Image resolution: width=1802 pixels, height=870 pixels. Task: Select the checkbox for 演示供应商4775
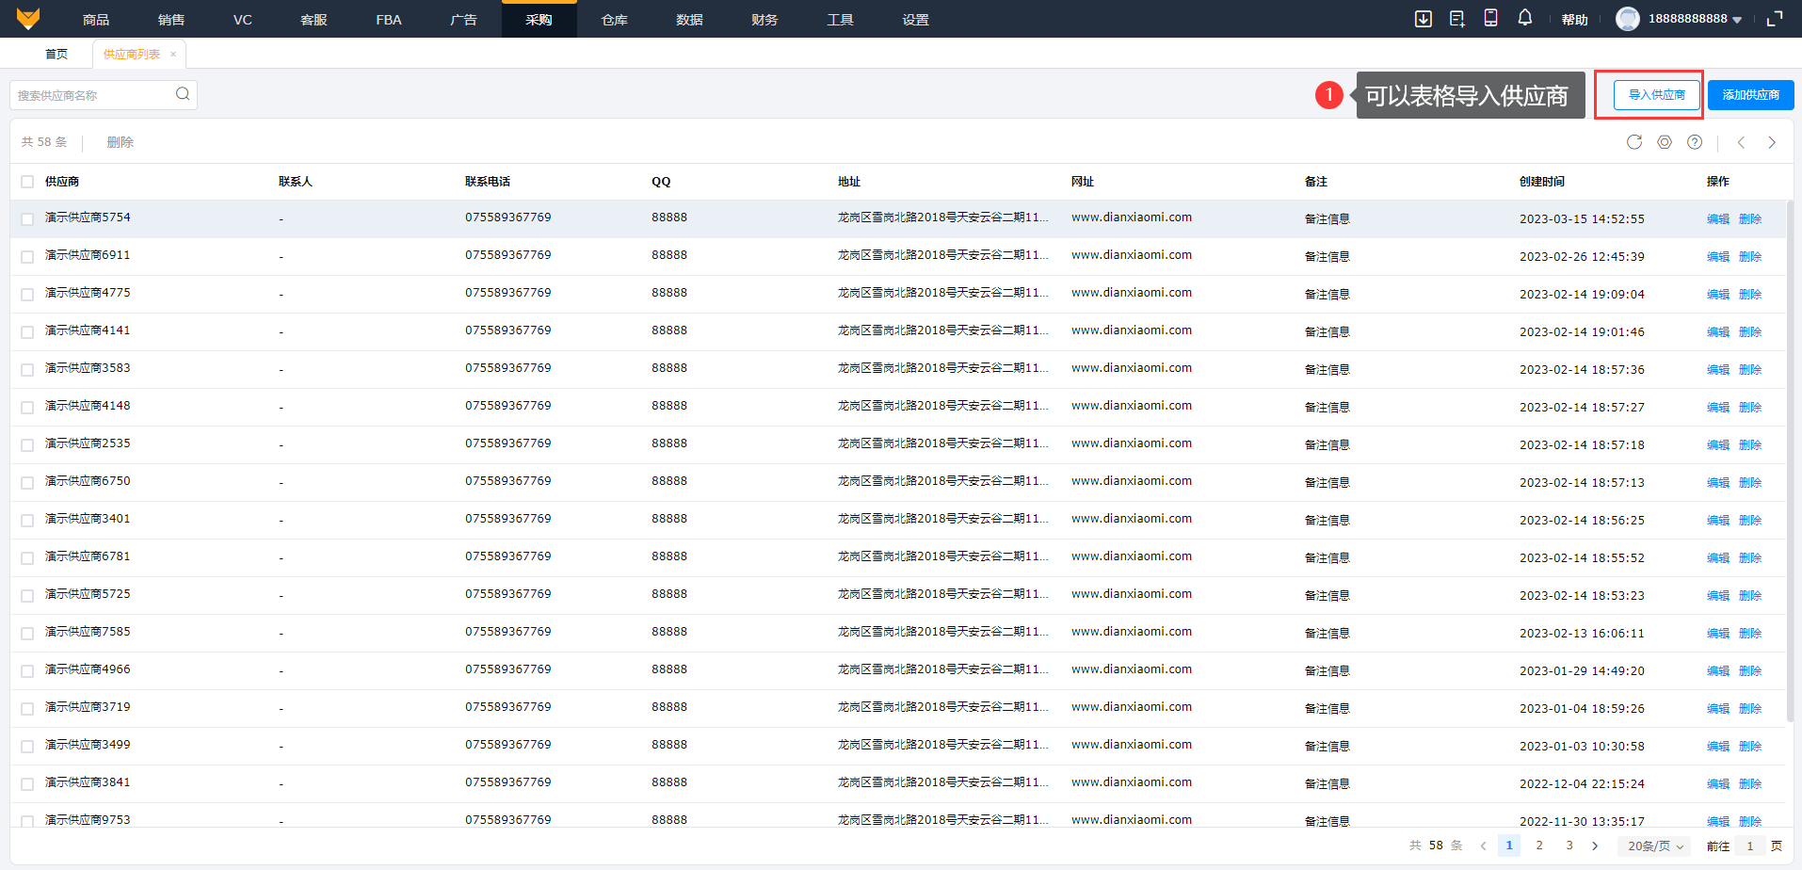[27, 294]
